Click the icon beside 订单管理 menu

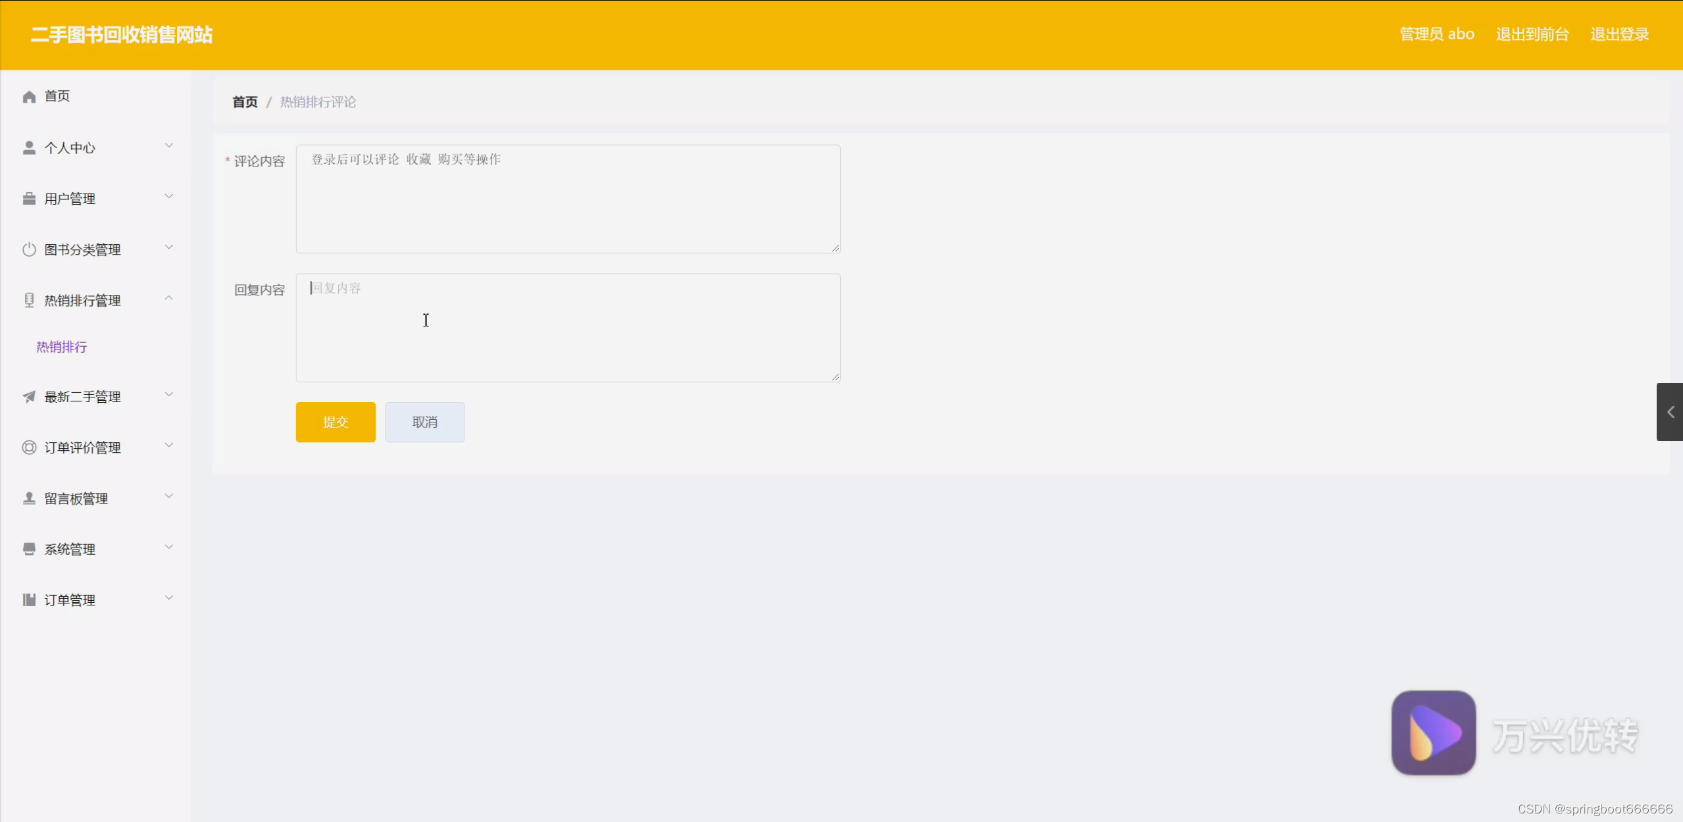29,600
